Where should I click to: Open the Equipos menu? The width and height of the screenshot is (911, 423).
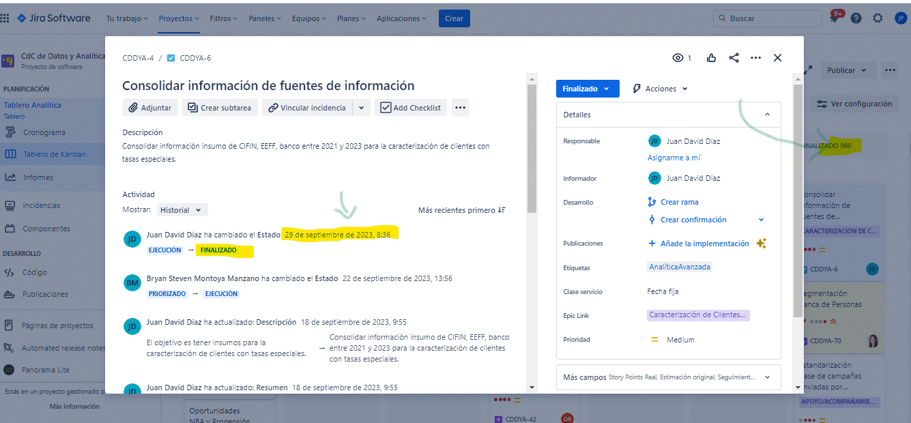click(x=309, y=18)
